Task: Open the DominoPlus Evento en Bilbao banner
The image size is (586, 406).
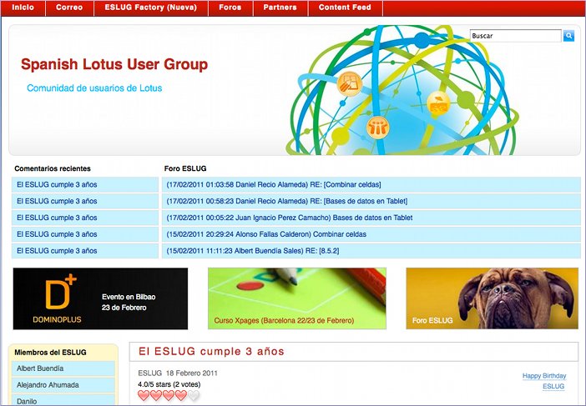Action: (100, 298)
